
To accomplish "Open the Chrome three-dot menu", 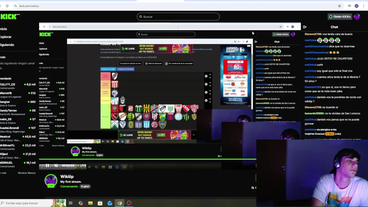I will click(363, 6).
